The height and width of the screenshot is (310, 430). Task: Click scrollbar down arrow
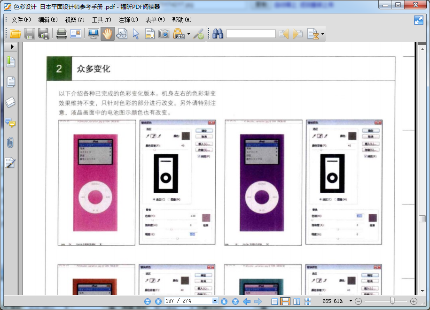click(422, 291)
